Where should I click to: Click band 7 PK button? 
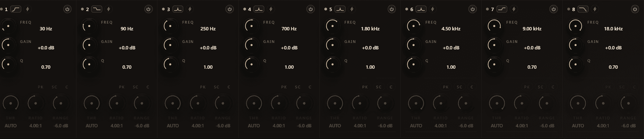pyautogui.click(x=527, y=87)
